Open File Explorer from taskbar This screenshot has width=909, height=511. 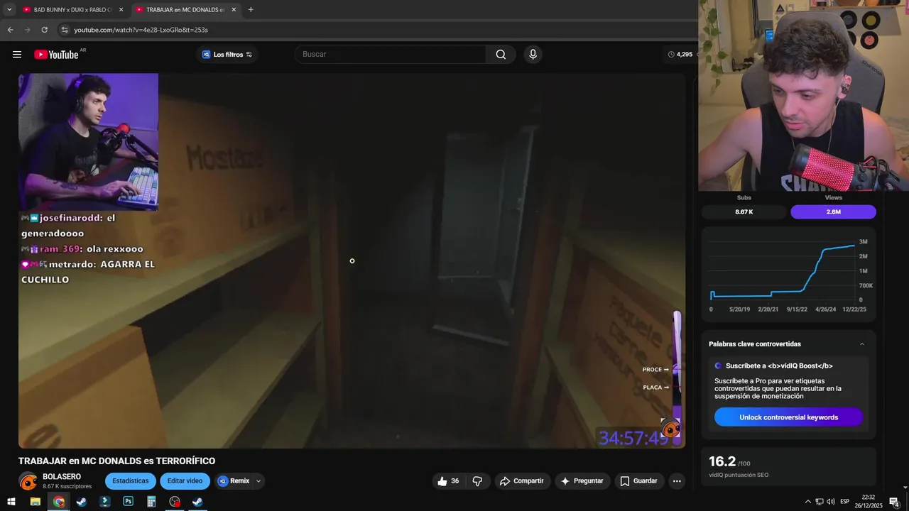click(x=35, y=502)
